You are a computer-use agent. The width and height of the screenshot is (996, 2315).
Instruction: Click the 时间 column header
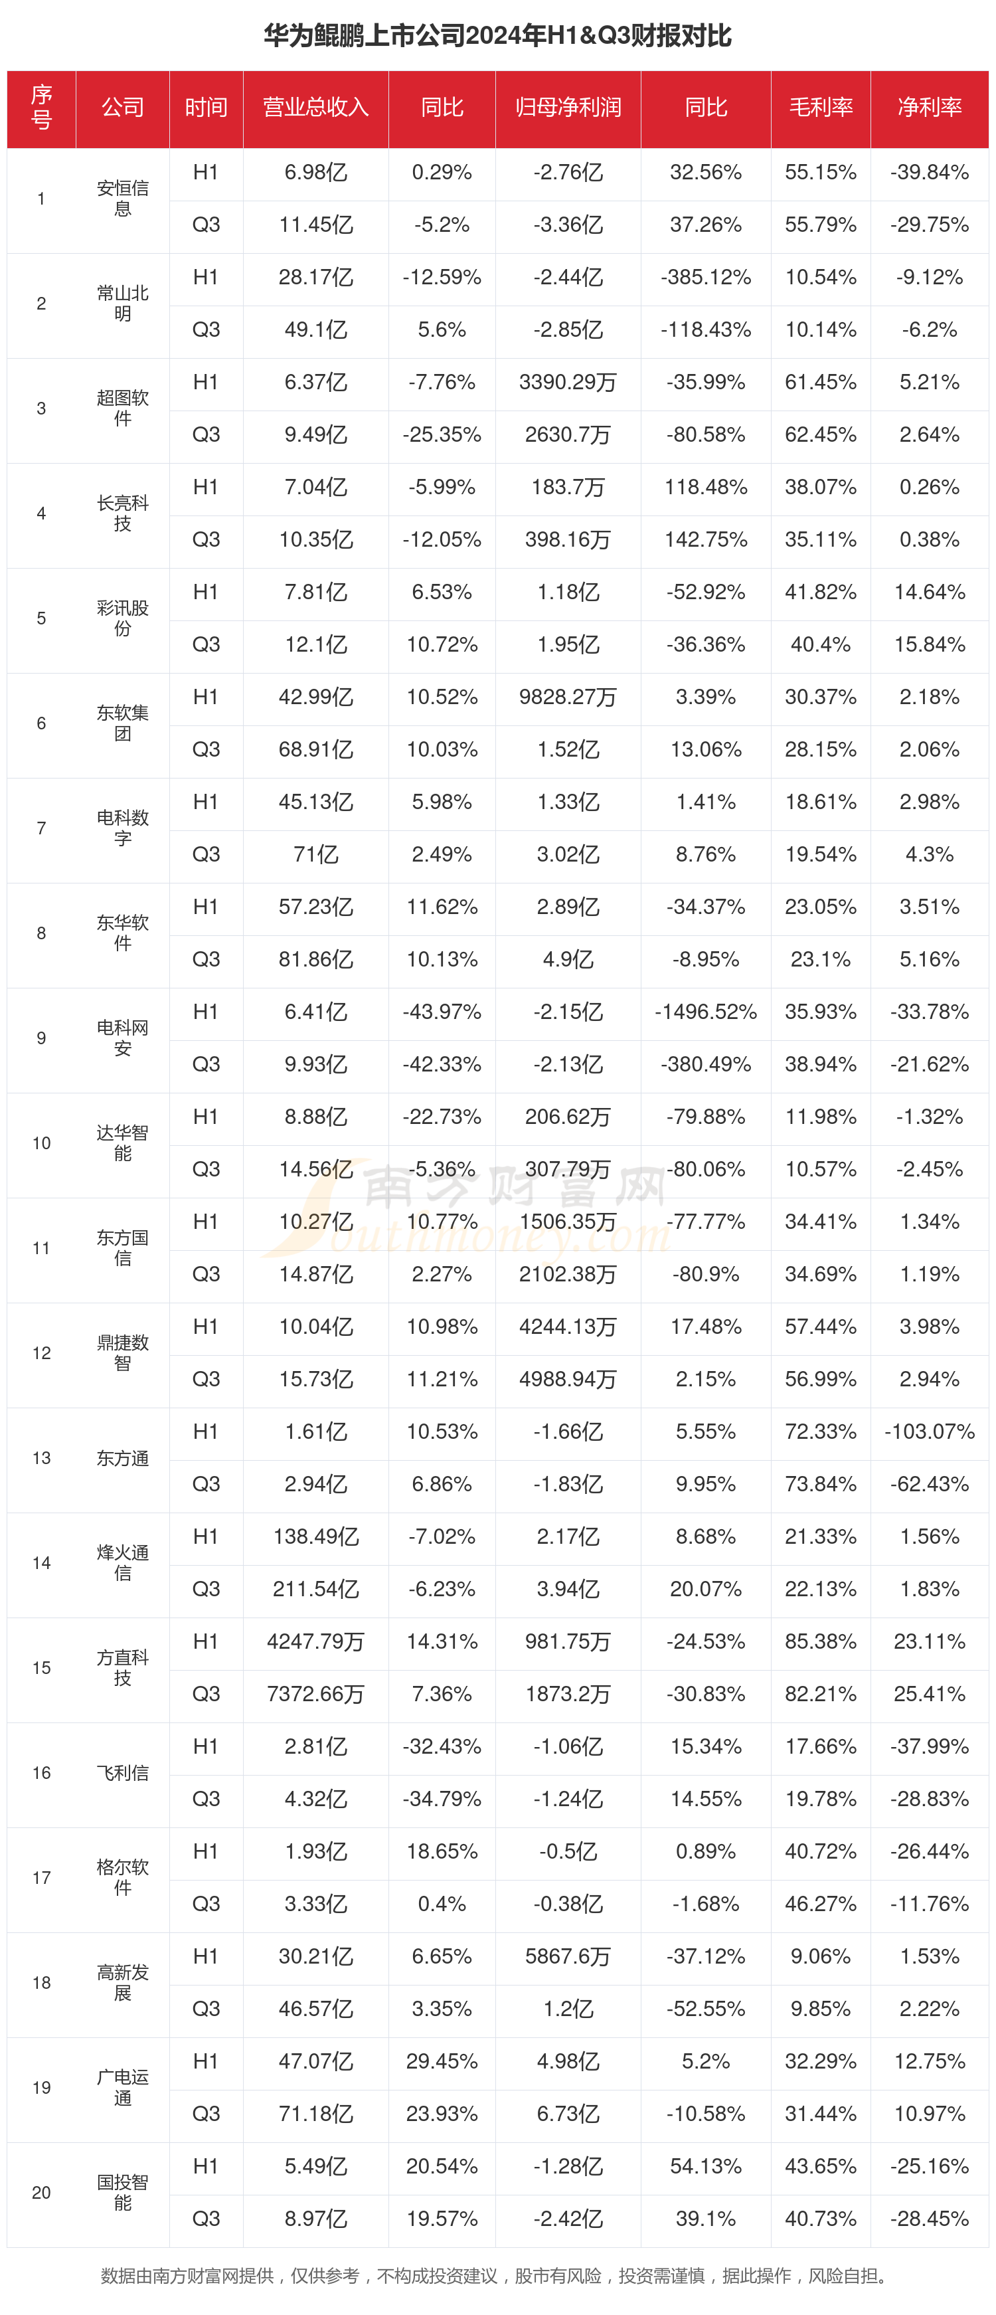coord(206,108)
